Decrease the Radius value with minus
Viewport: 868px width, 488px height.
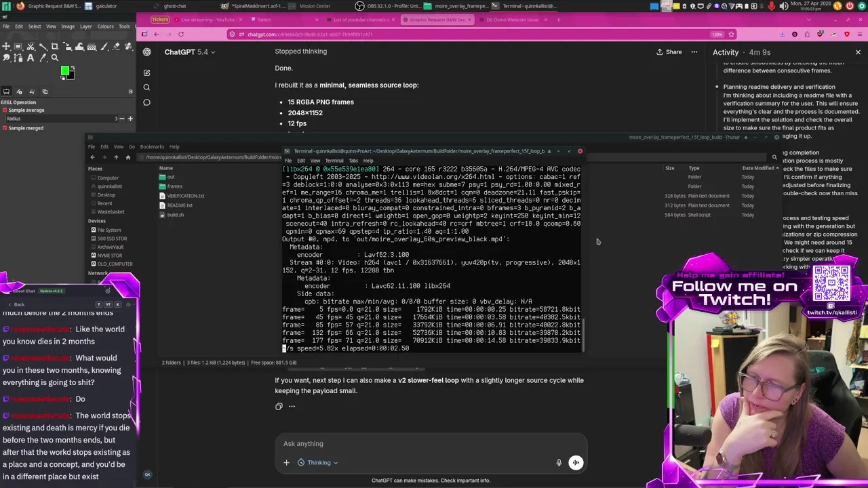(x=123, y=119)
